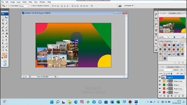Select the Blur tool
Image resolution: width=187 pixels, height=105 pixels.
click(x=3, y=36)
